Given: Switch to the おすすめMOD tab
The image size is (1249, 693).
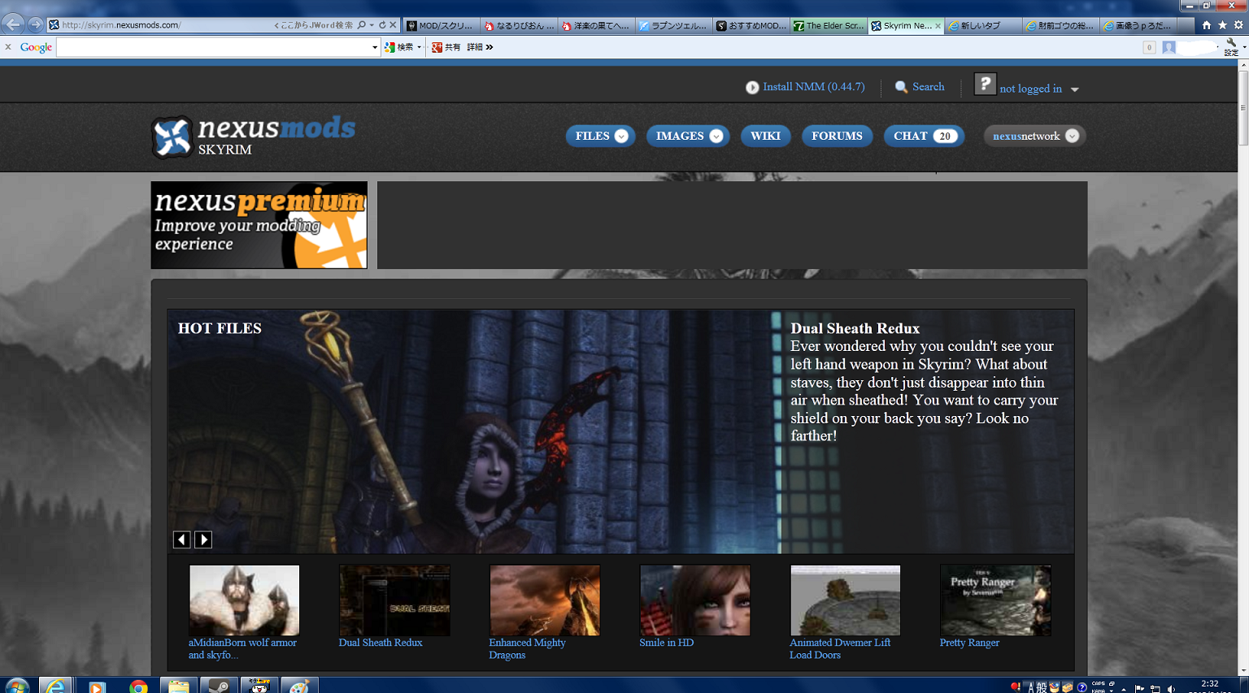Looking at the screenshot, I should point(751,25).
